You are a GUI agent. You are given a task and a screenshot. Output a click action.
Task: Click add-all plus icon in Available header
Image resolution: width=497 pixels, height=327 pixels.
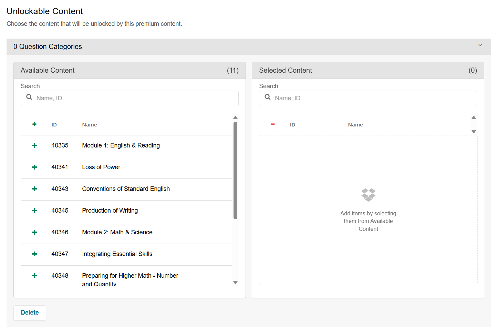click(x=34, y=124)
